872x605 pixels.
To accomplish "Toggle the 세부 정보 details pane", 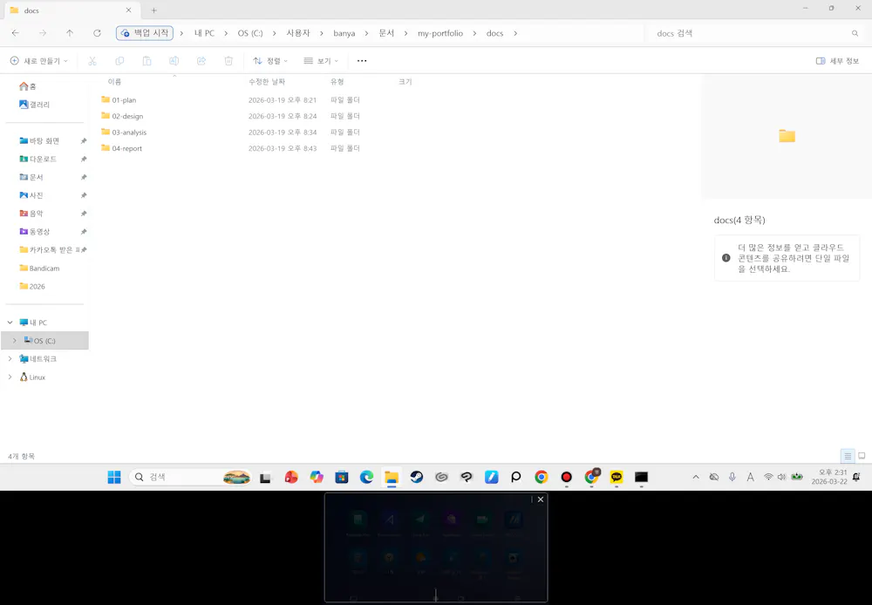I will [837, 61].
